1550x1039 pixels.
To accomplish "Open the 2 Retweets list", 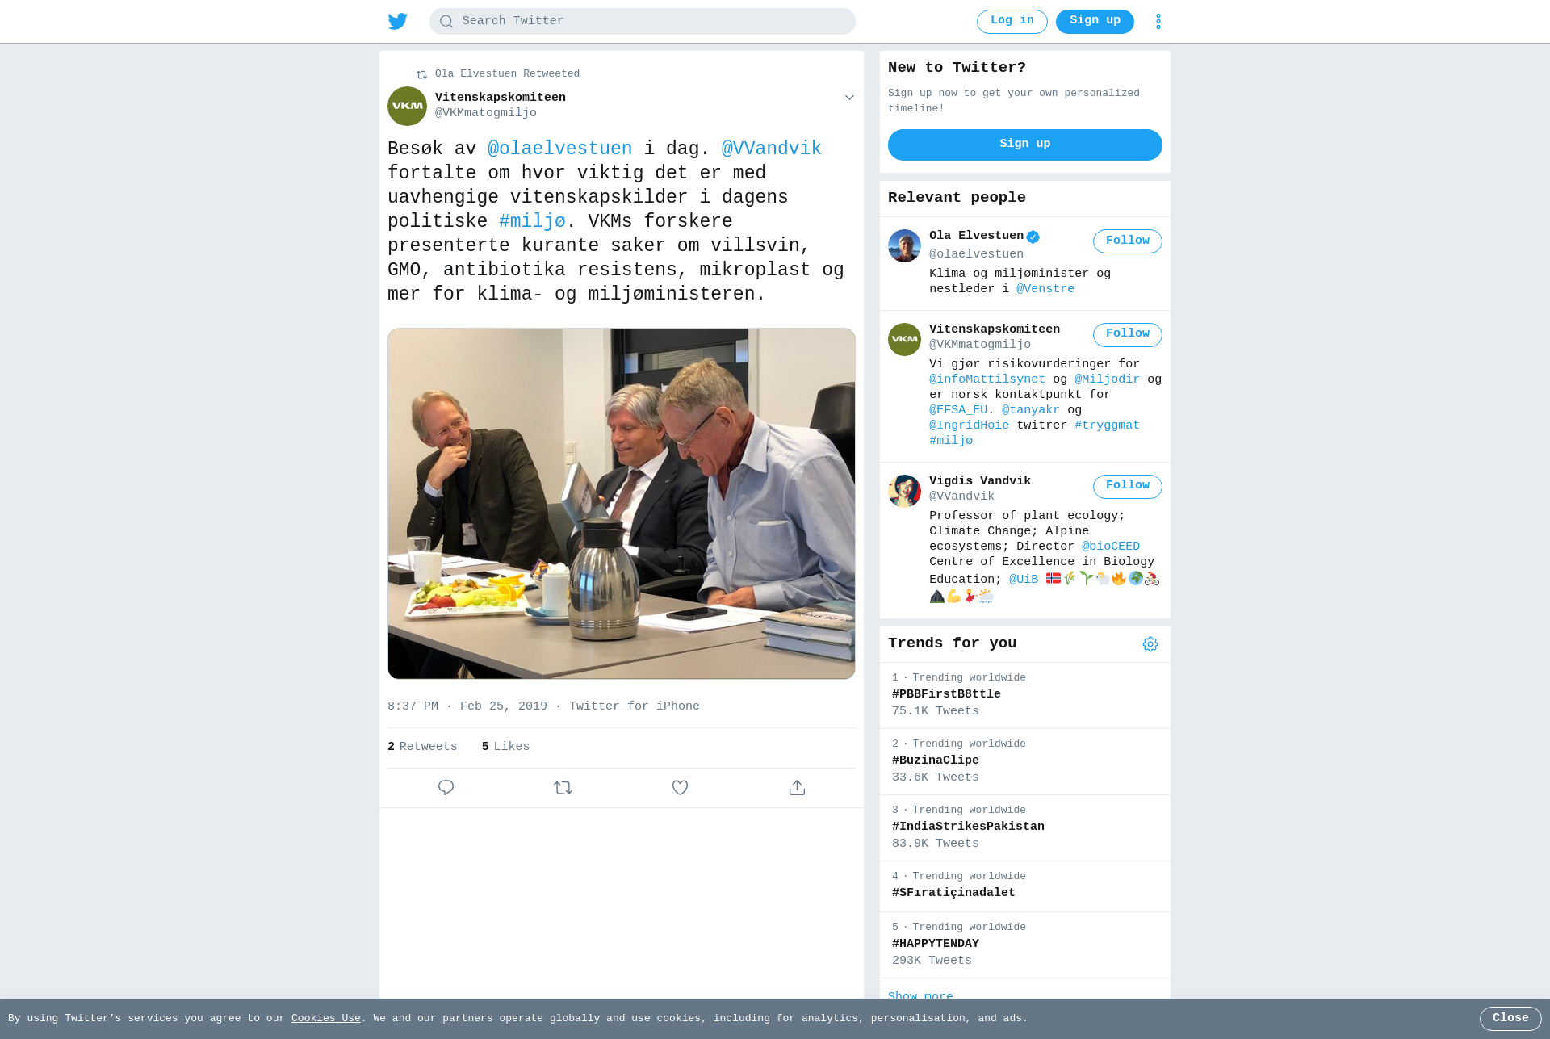I will click(x=422, y=747).
